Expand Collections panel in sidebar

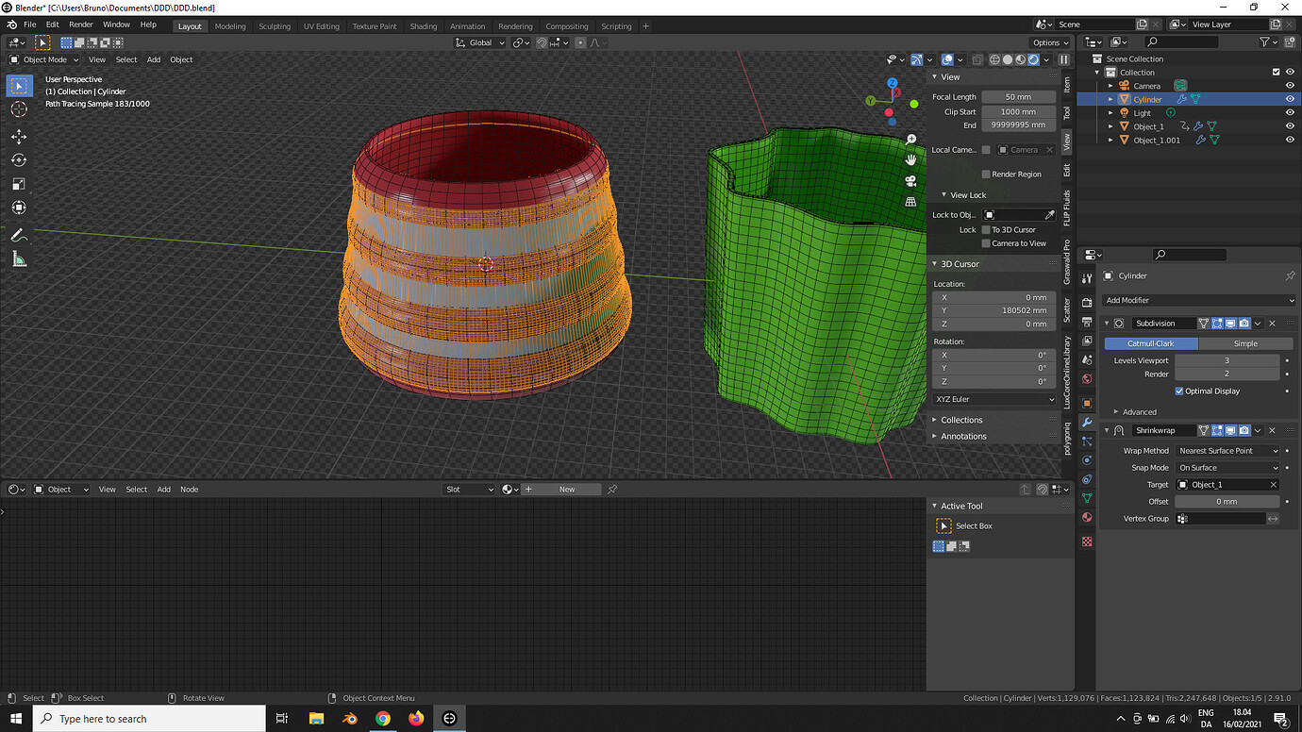point(960,420)
